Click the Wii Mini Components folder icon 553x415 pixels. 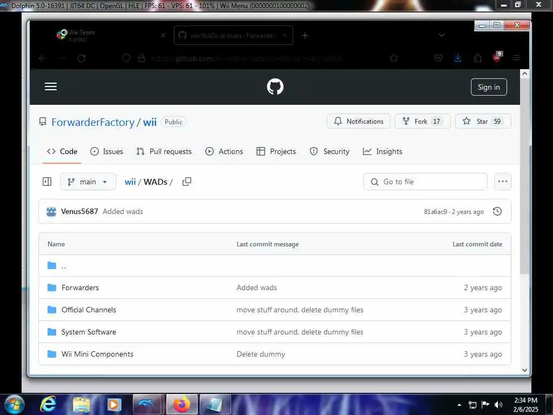52,354
